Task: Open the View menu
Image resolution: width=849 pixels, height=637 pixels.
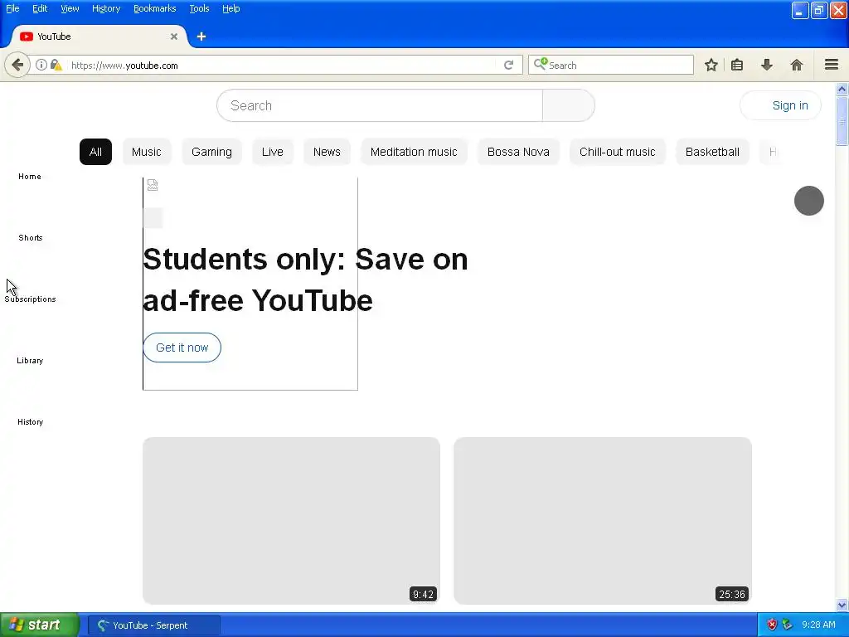Action: (x=70, y=8)
